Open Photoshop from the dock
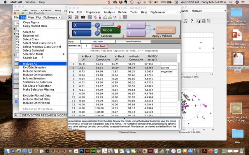 (82, 151)
